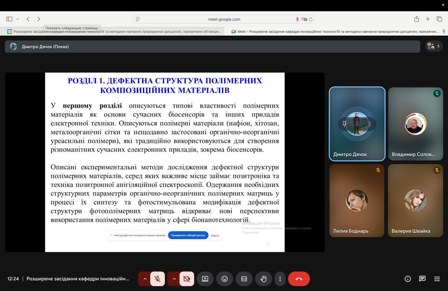Screen dimensions: 448x291
Task: Turn on the camera
Action: [x=187, y=279]
